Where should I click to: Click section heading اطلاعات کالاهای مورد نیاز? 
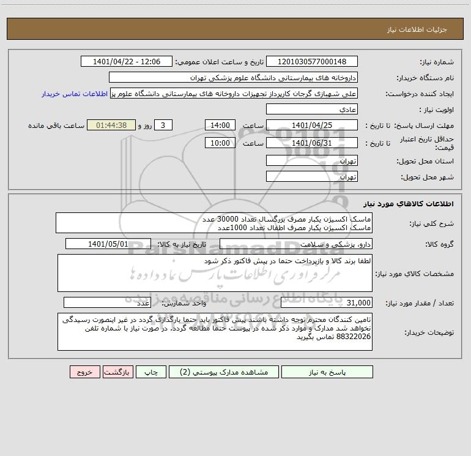tap(408, 204)
